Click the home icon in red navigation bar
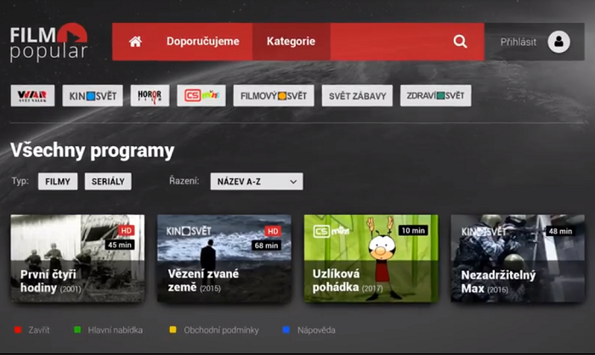This screenshot has height=355, width=595. [134, 42]
